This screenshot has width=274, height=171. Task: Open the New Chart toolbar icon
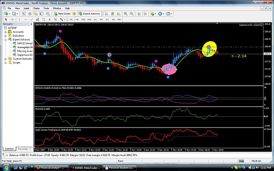coord(6,14)
